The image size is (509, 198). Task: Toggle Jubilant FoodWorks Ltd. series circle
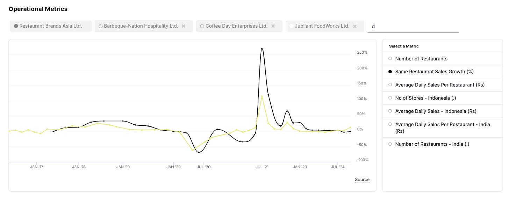292,26
